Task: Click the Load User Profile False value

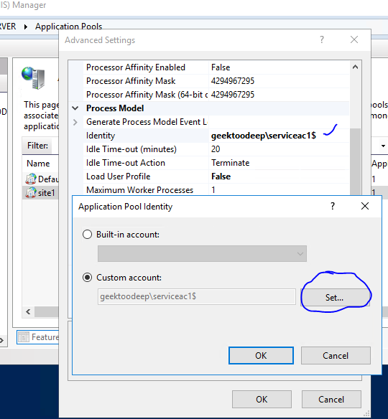Action: coord(221,176)
